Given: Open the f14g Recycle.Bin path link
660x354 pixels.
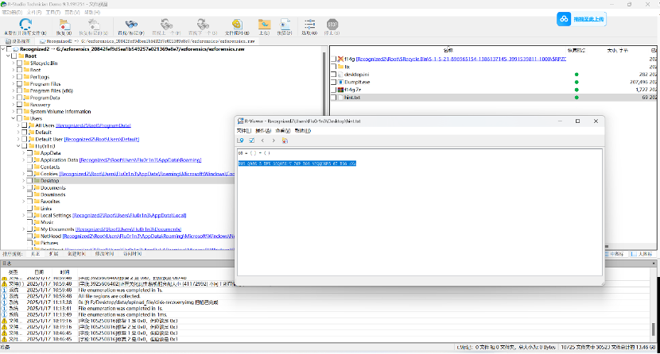Looking at the screenshot, I should coord(461,60).
